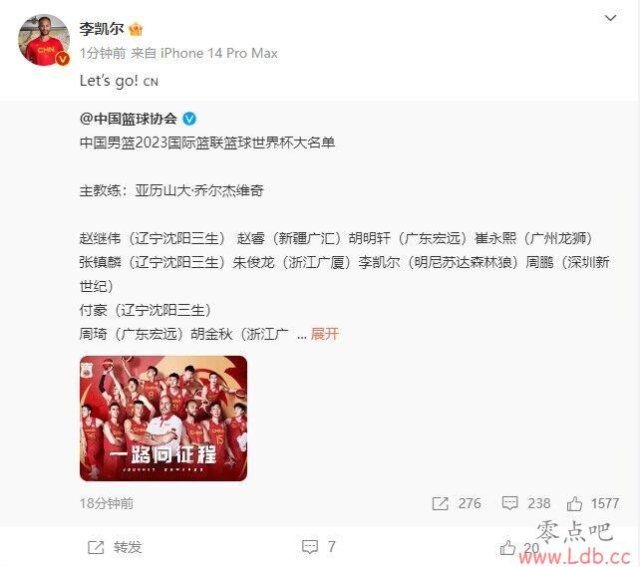Open 李凯尔 username link
The image size is (640, 567).
[102, 29]
